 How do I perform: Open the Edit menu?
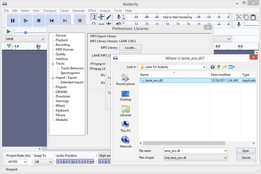(x=14, y=10)
